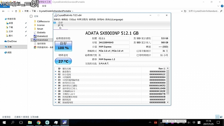The image size is (224, 126).
Task: Click the CrystalDiskInfoStandardPortable breadcrumb
Action: point(55,11)
